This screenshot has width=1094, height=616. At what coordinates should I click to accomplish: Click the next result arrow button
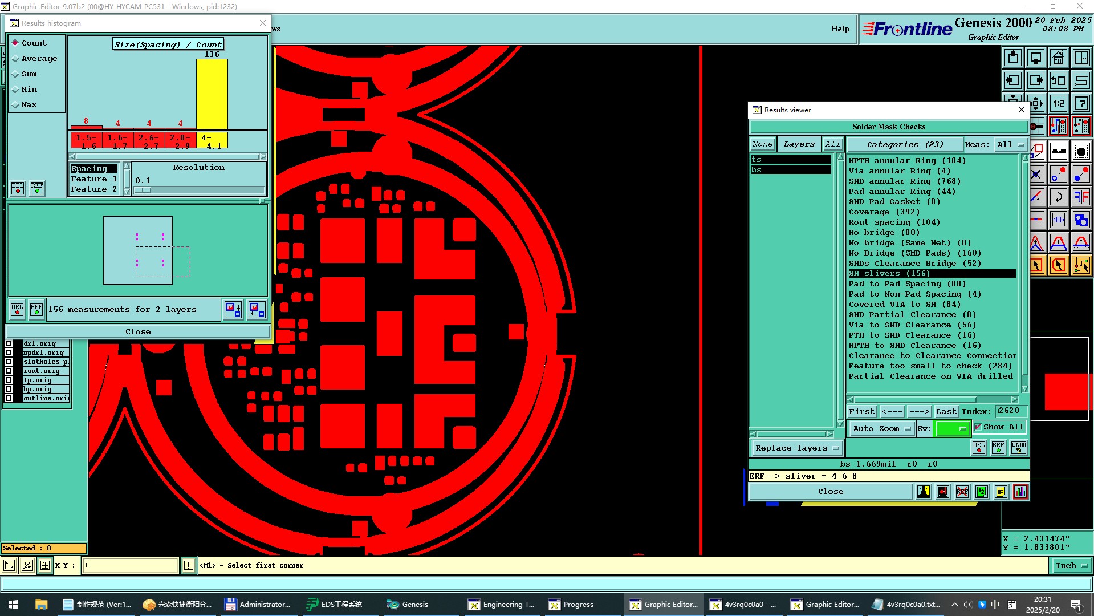pyautogui.click(x=919, y=411)
